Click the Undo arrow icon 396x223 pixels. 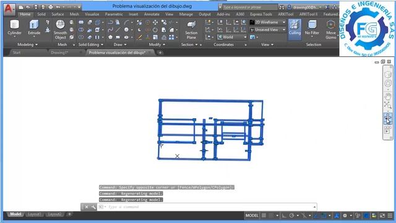tap(58, 7)
